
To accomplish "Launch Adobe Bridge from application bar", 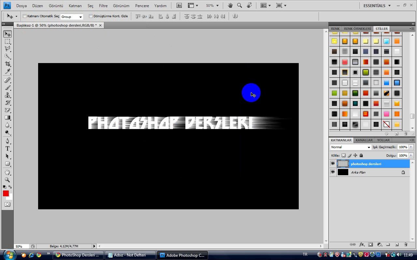I will [x=179, y=6].
